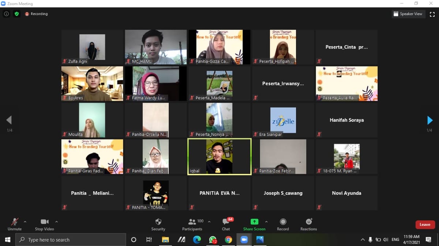This screenshot has height=246, width=439.
Task: Expand the arrow beside Participants
Action: (209, 222)
